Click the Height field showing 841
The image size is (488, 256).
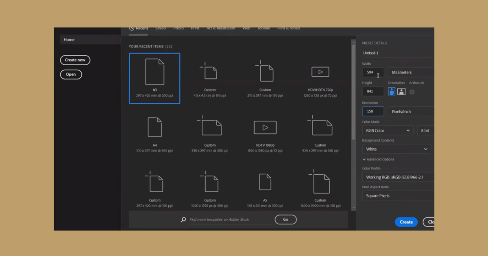[373, 91]
